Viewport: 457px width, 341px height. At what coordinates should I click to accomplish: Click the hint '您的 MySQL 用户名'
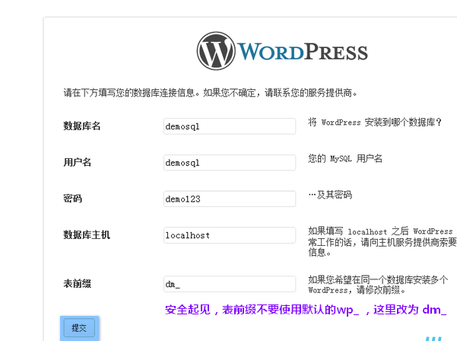(345, 158)
